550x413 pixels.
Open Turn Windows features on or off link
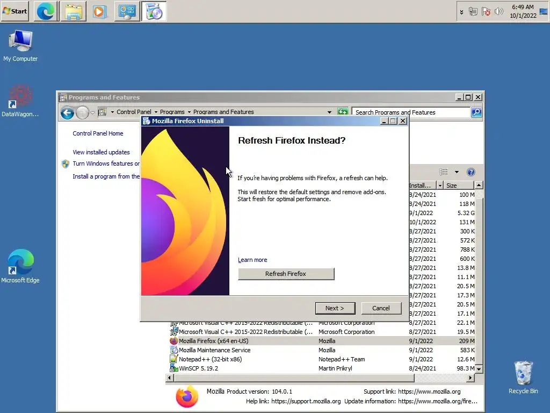[106, 163]
